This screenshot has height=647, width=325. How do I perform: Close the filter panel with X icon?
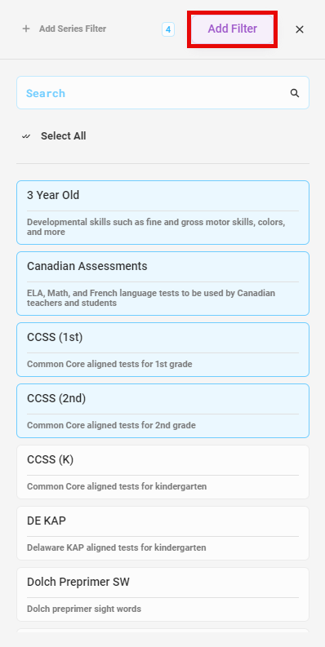pos(300,29)
